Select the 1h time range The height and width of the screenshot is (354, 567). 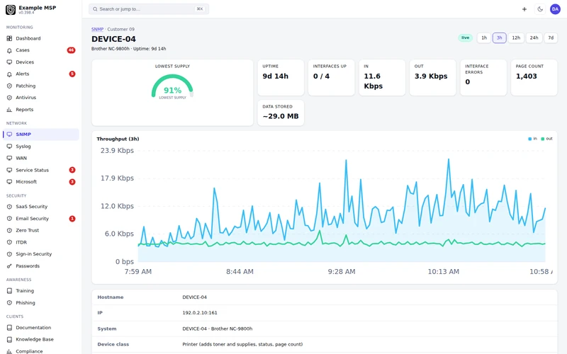(484, 38)
